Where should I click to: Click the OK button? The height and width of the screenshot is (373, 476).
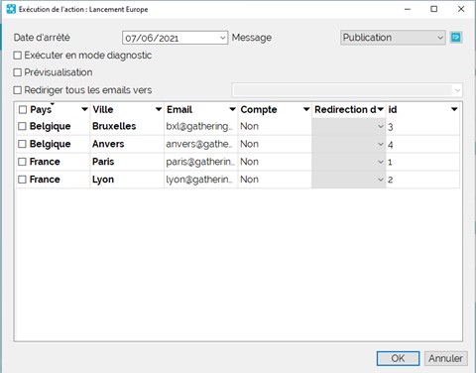pyautogui.click(x=398, y=358)
